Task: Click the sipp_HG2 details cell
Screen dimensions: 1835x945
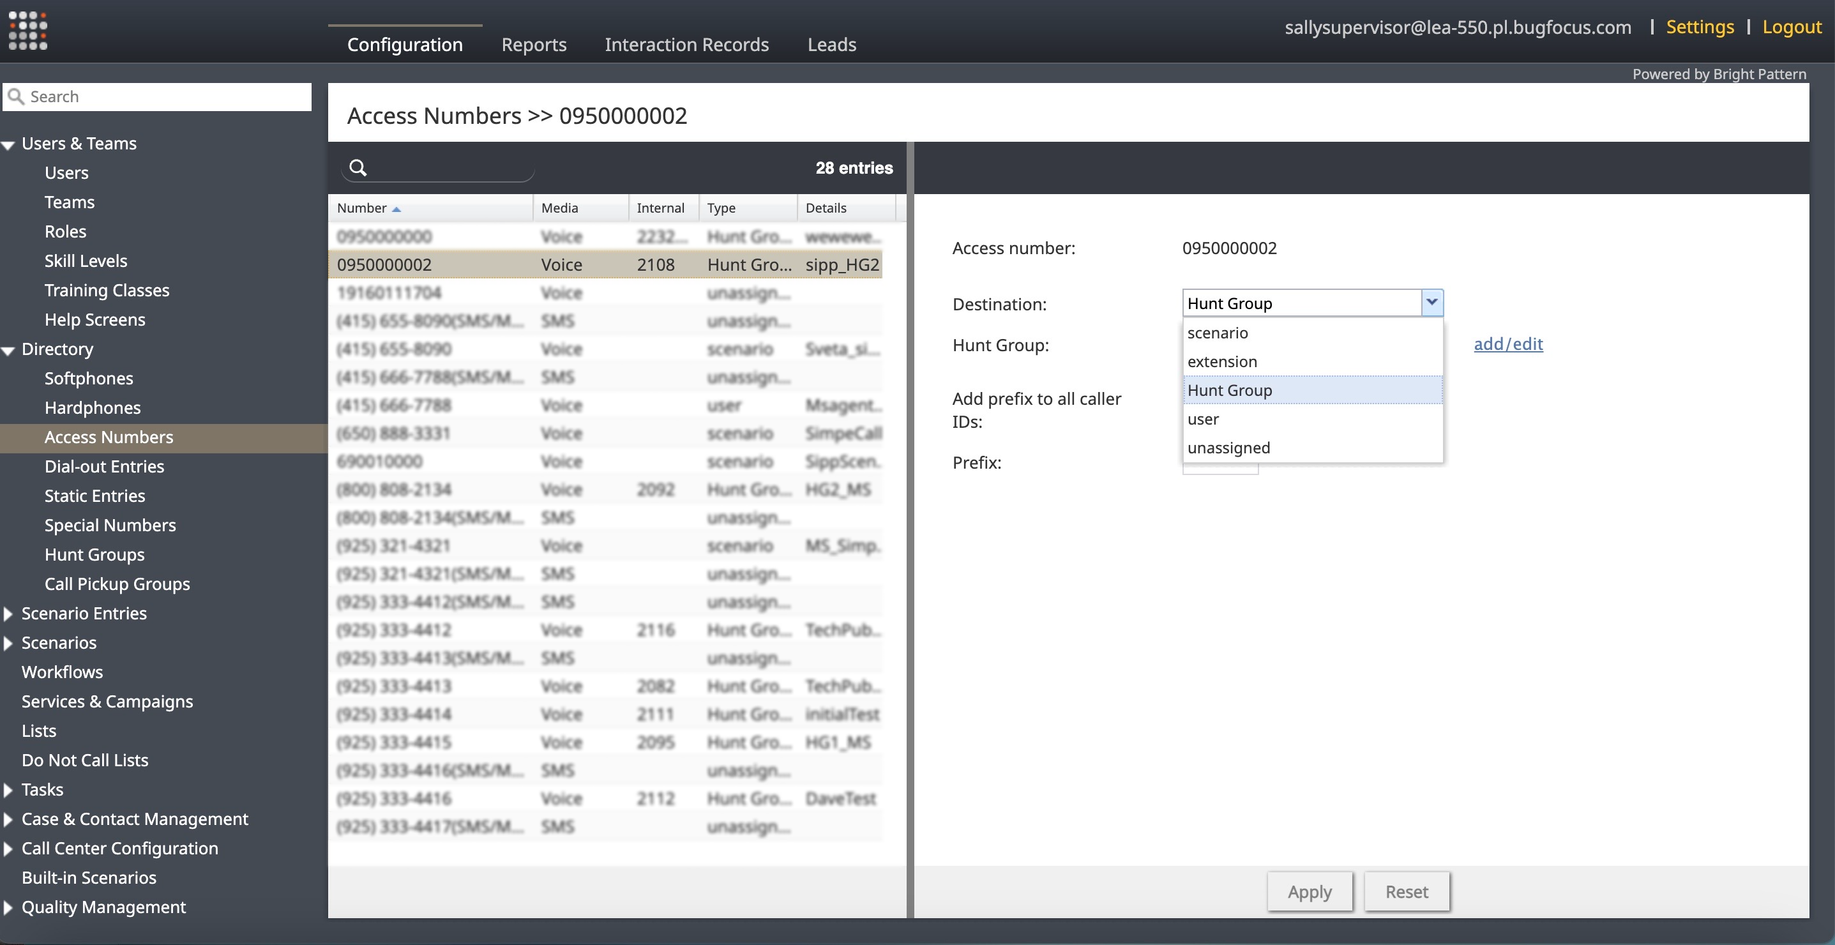Action: [x=842, y=265]
